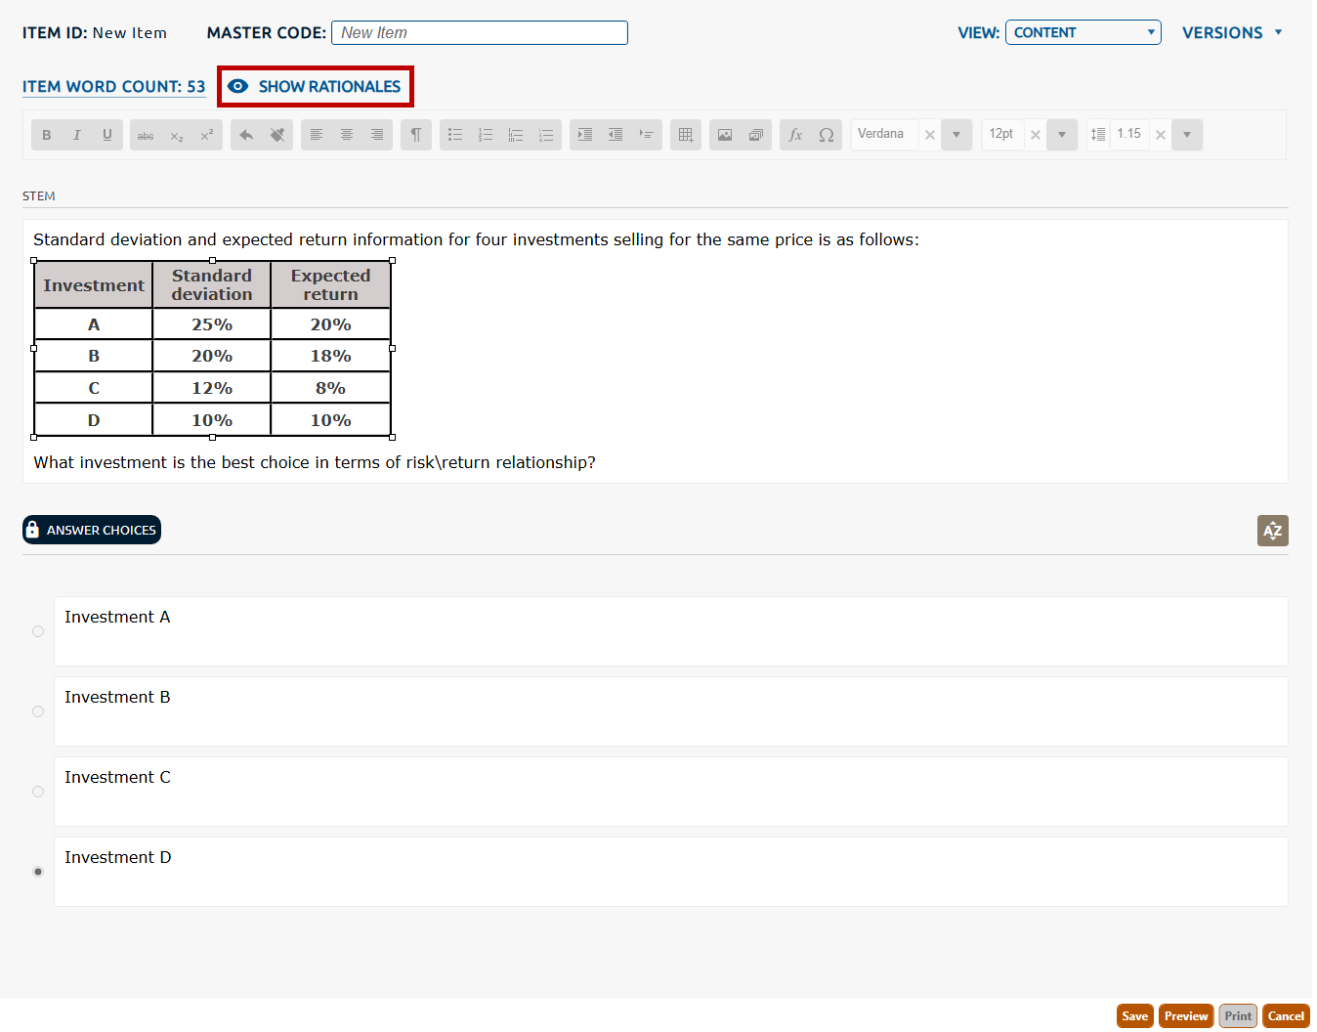Toggle Show Rationales eye option
The image size is (1317, 1032).
pos(315,87)
